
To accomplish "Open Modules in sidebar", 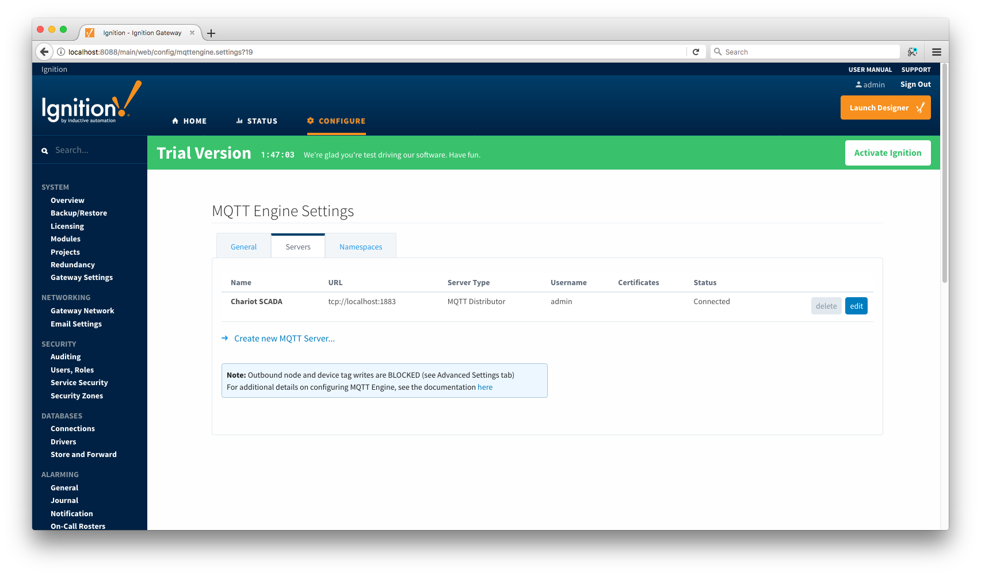I will pyautogui.click(x=66, y=239).
